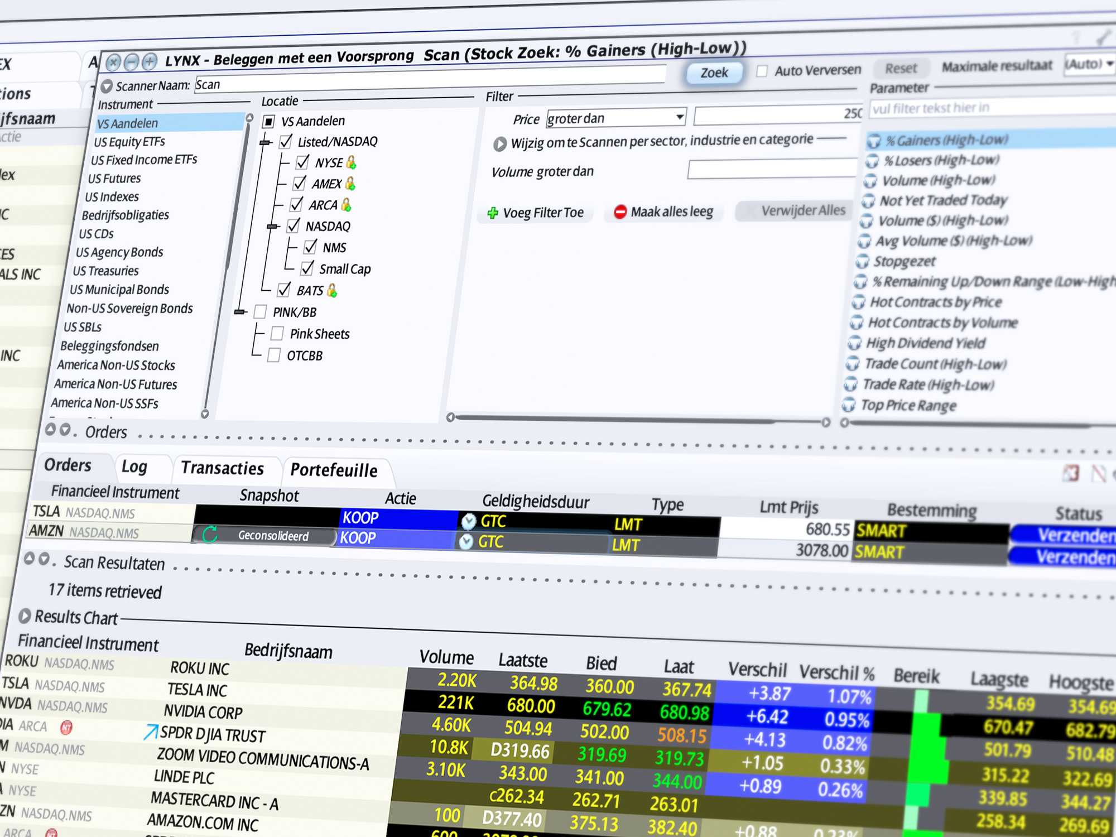Select the Top Price Range parameter
Image resolution: width=1116 pixels, height=837 pixels.
pos(908,405)
